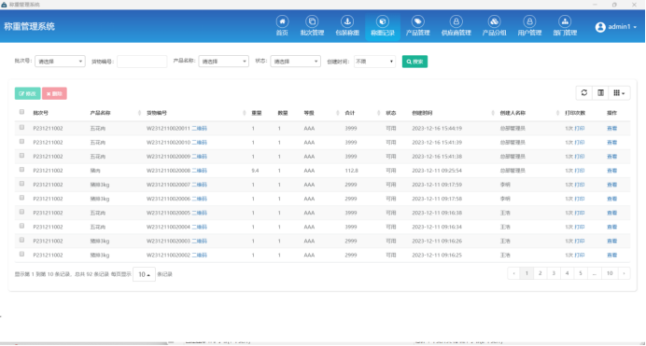Viewport: 646px width, 346px height.
Task: Tick the select-all checkbox in the table header
Action: [x=21, y=112]
